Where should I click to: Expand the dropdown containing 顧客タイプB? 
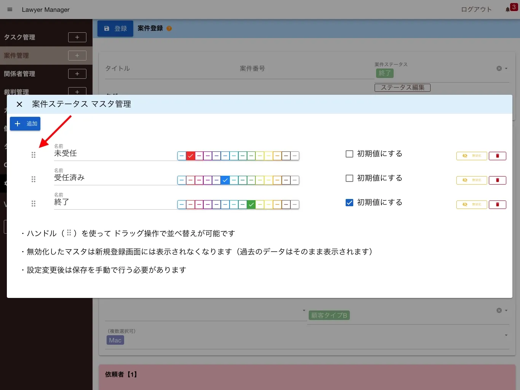pos(506,310)
